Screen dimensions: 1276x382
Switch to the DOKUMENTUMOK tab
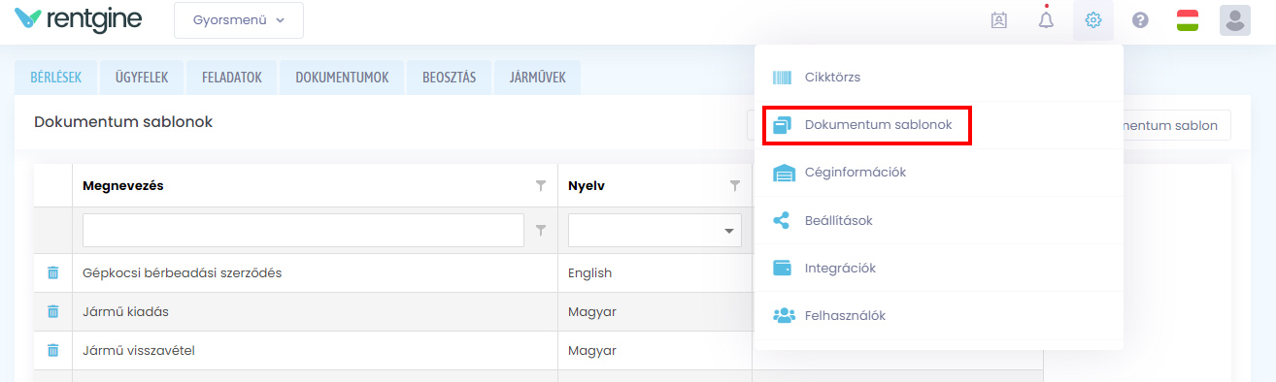(x=343, y=79)
